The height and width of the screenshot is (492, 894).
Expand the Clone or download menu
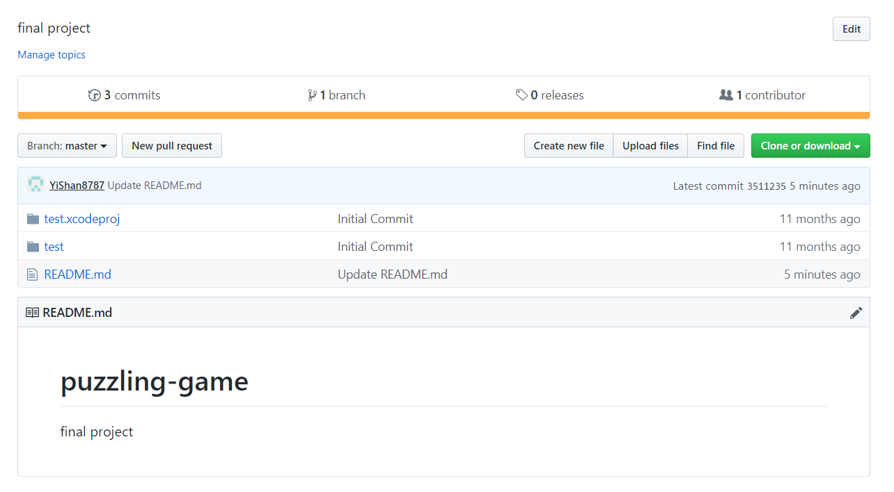point(810,146)
